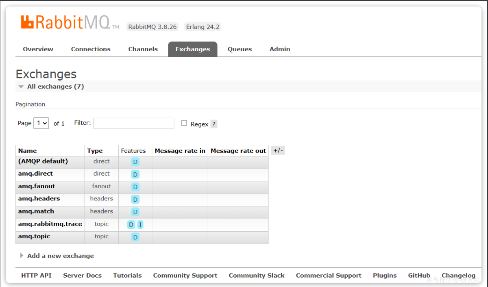Switch to the Channels tab
488x287 pixels.
tap(143, 49)
